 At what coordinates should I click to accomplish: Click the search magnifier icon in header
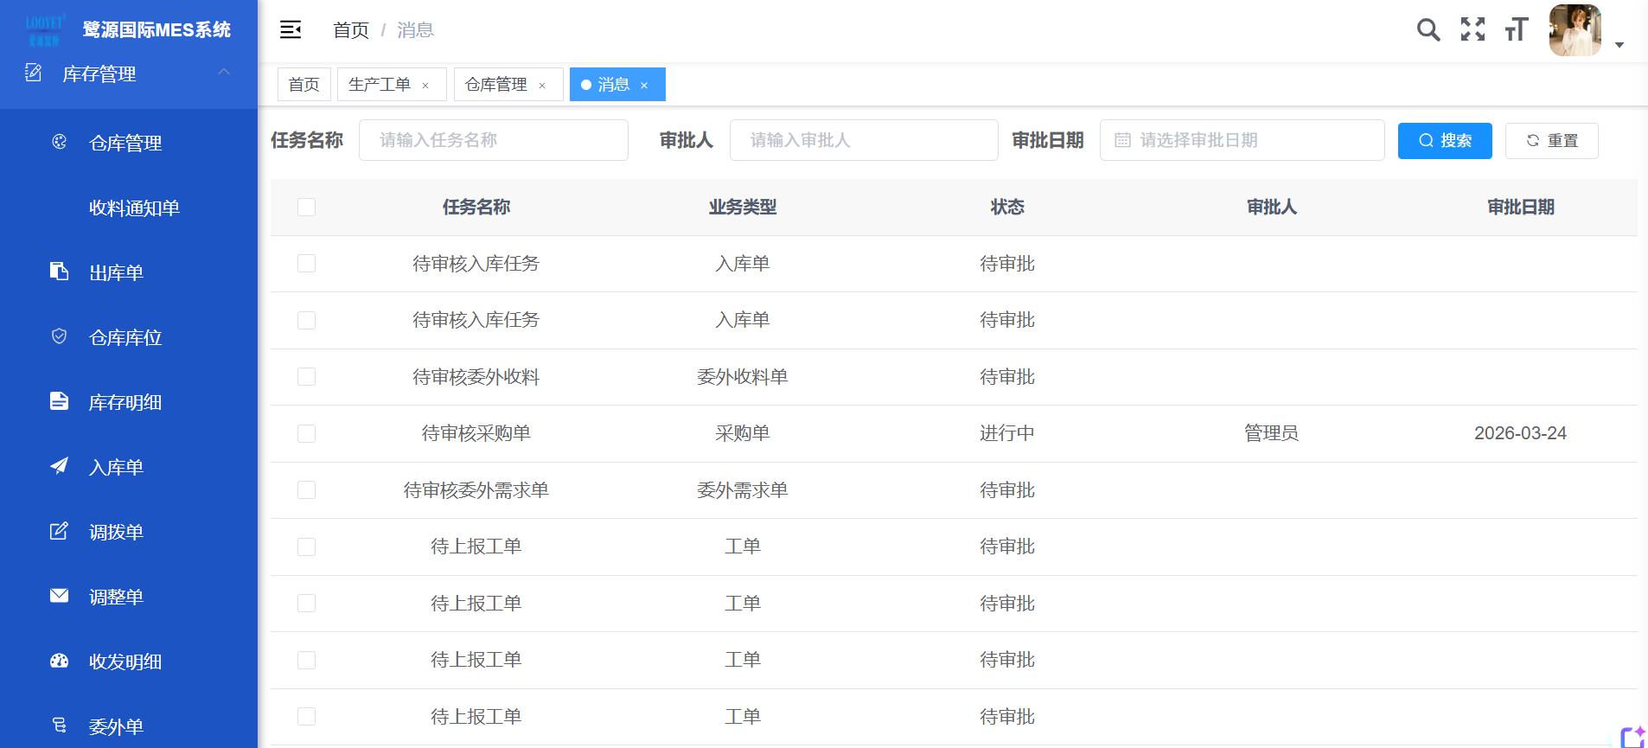pos(1428,30)
